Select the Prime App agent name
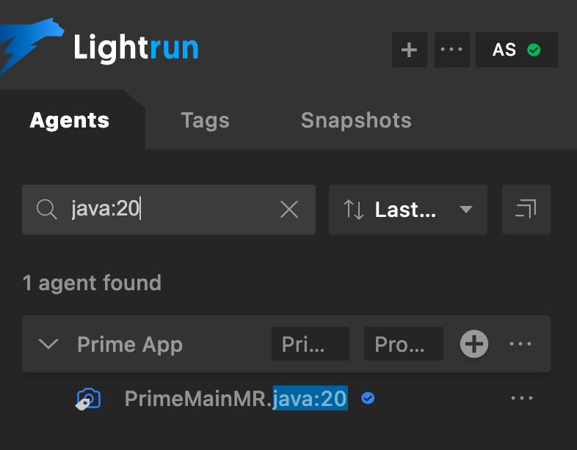The width and height of the screenshot is (577, 450). 129,344
